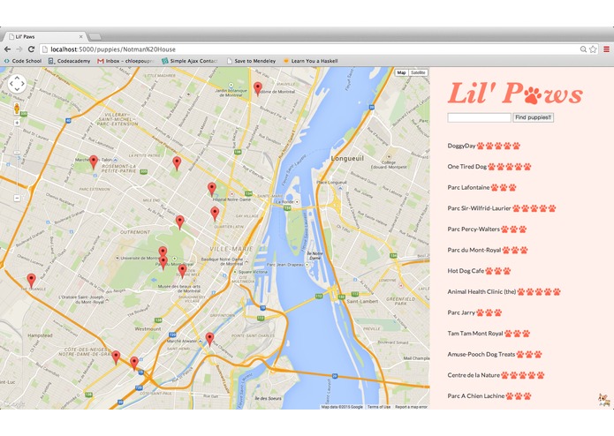Reload the page with refresh icon
Screen dimensions: 614x436
click(x=31, y=49)
